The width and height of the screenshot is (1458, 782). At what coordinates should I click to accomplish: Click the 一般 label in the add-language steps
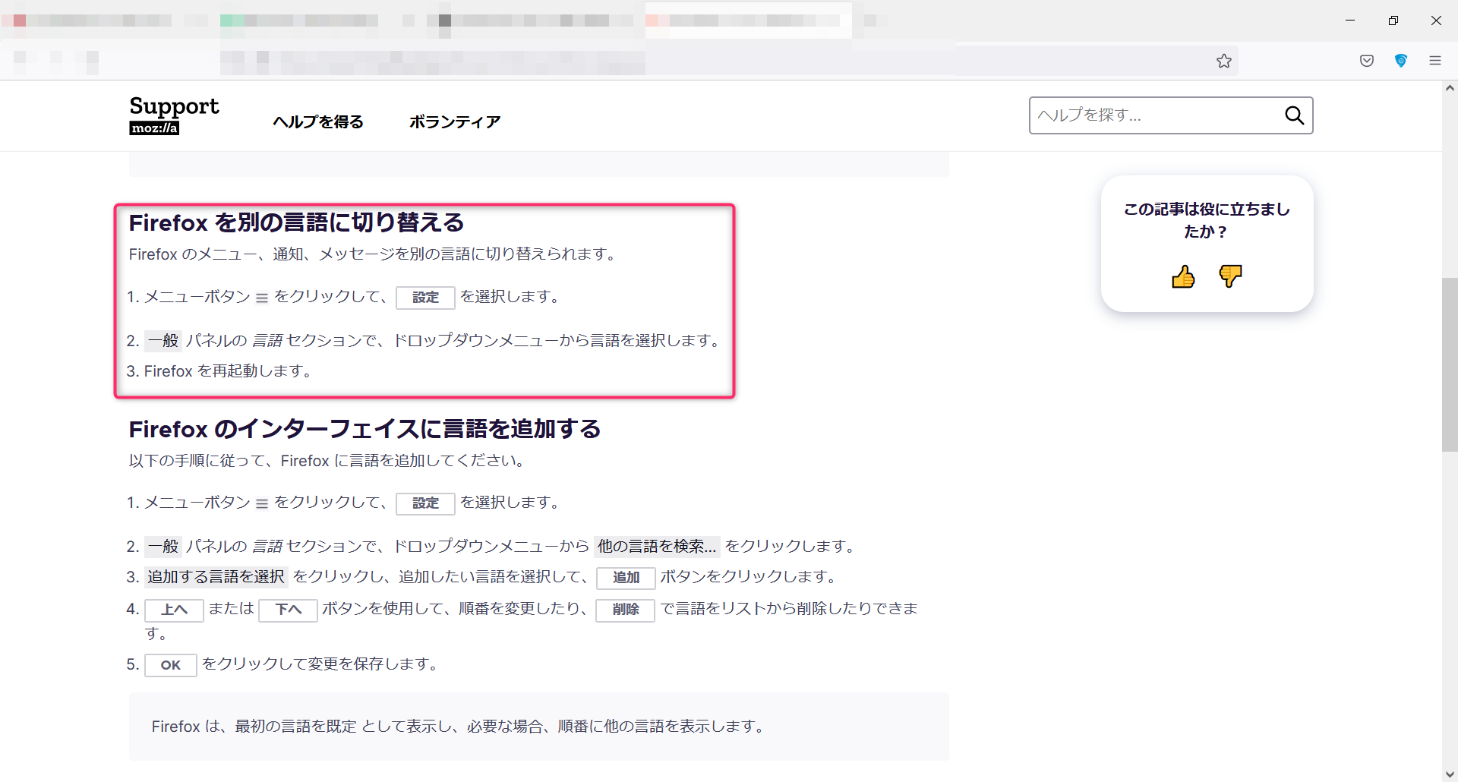(x=163, y=547)
